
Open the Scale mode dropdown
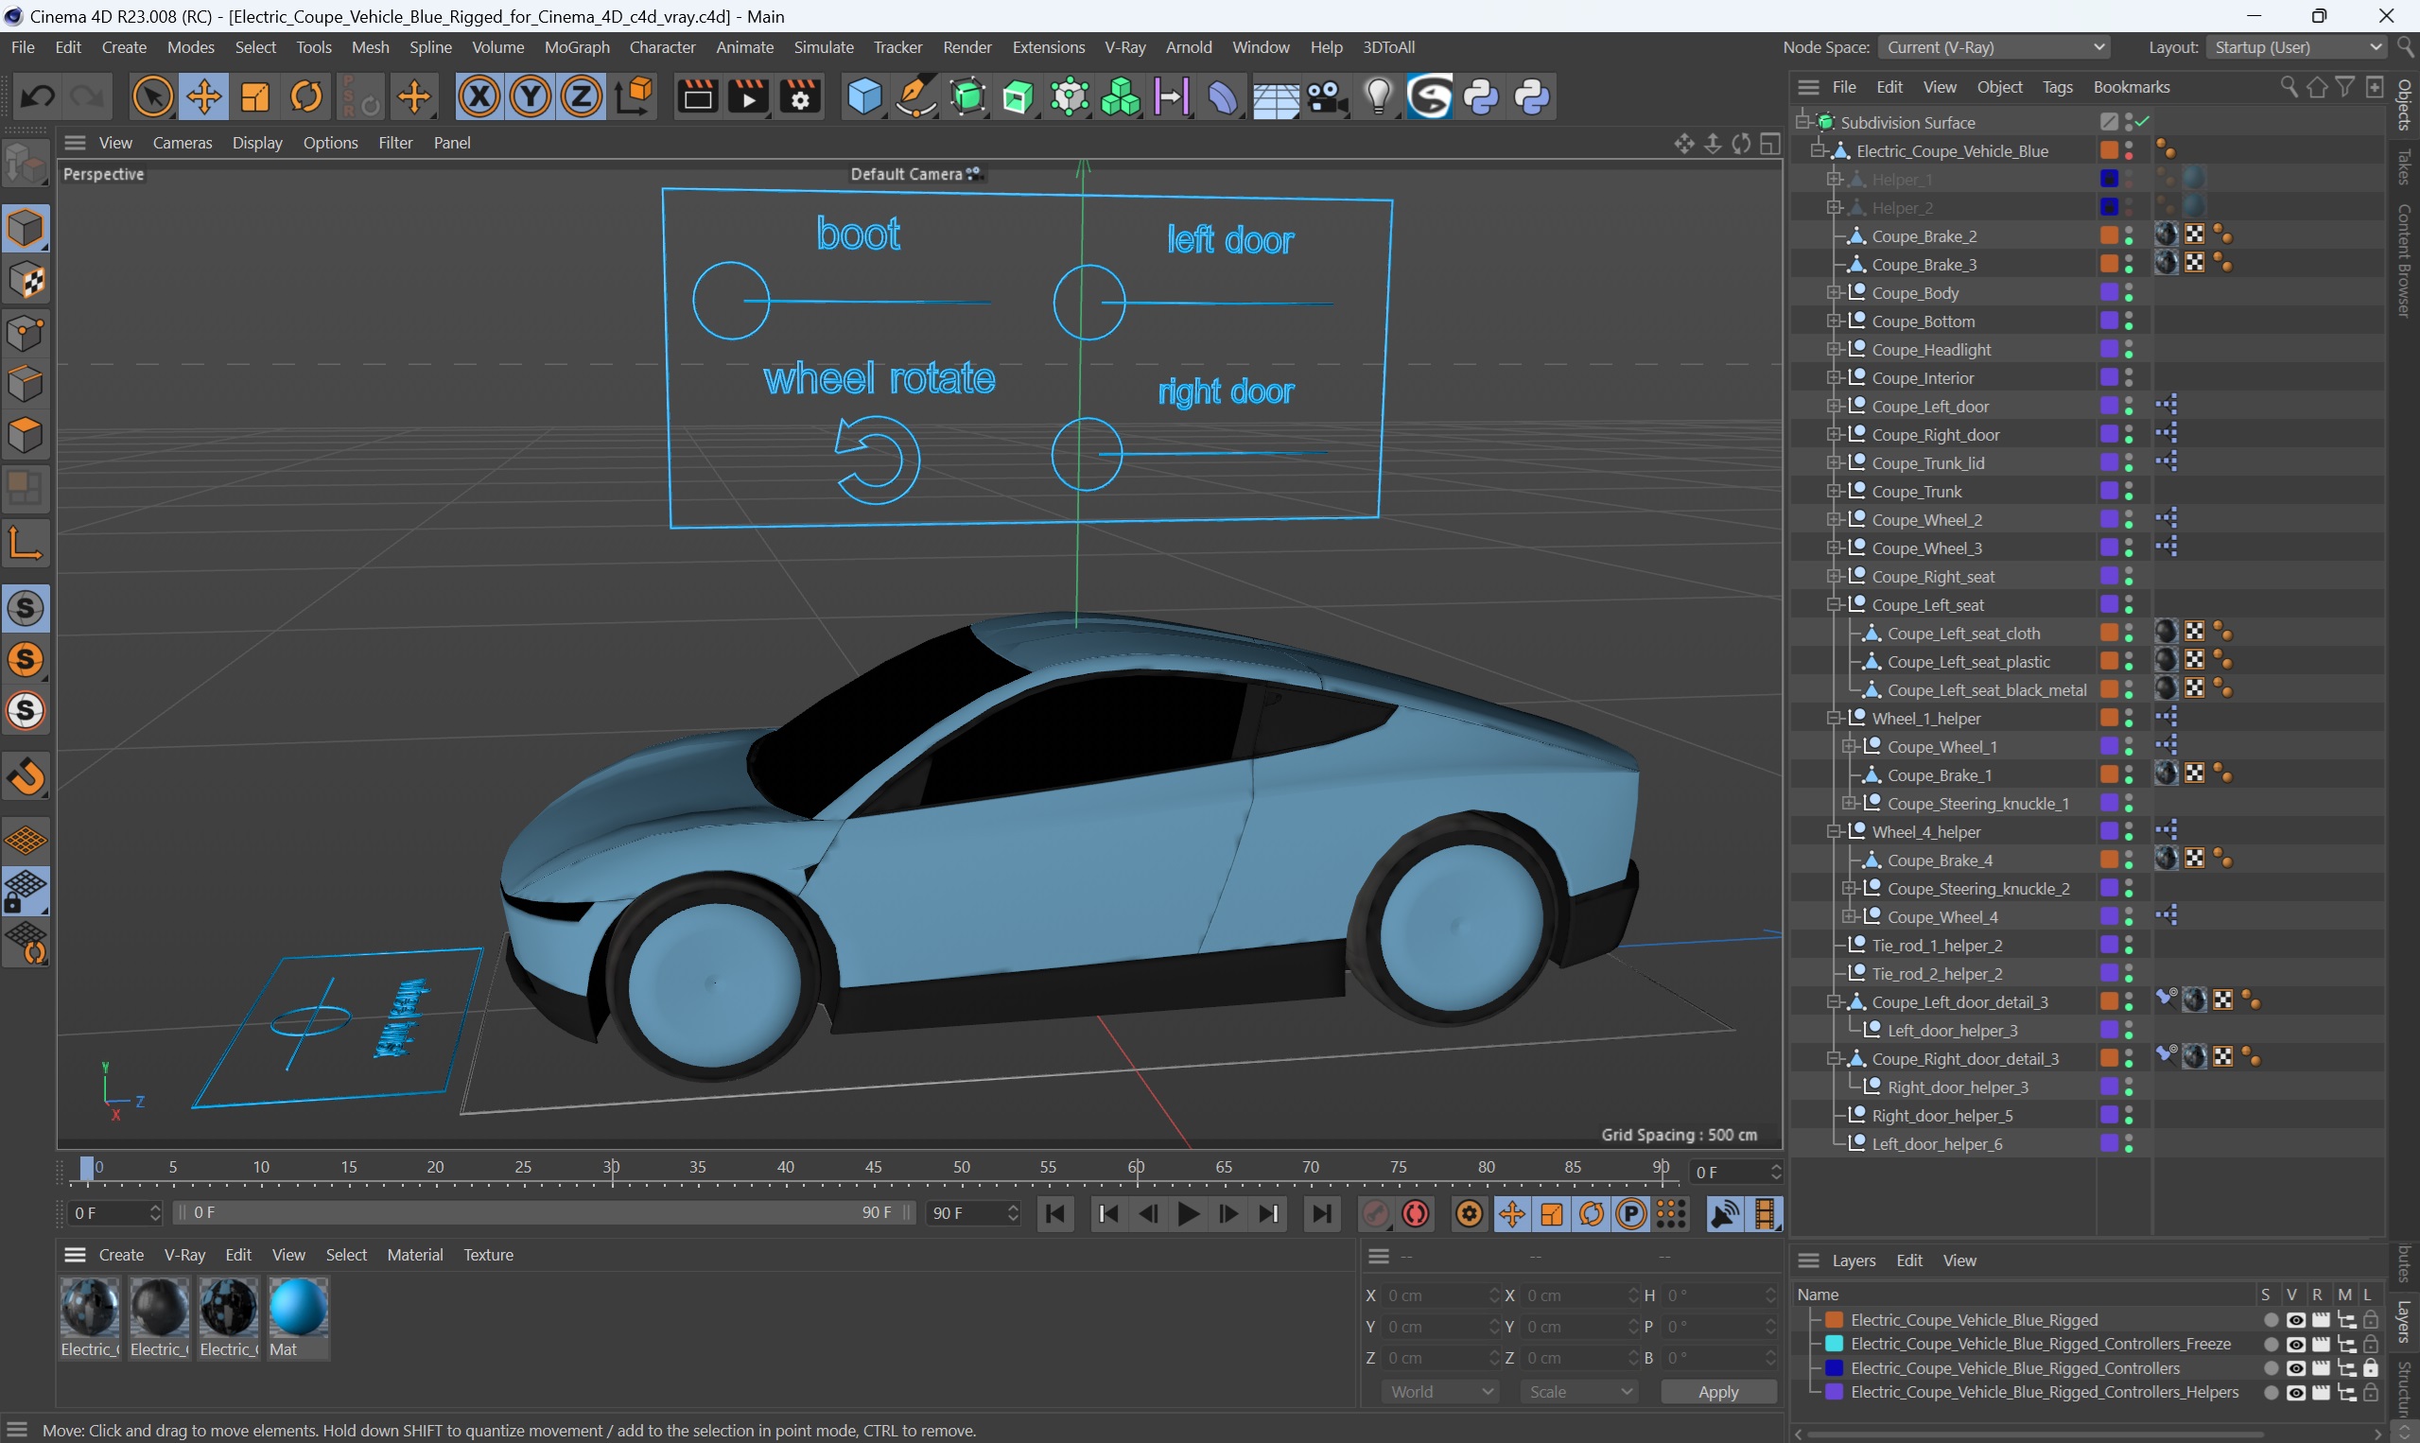click(1579, 1392)
